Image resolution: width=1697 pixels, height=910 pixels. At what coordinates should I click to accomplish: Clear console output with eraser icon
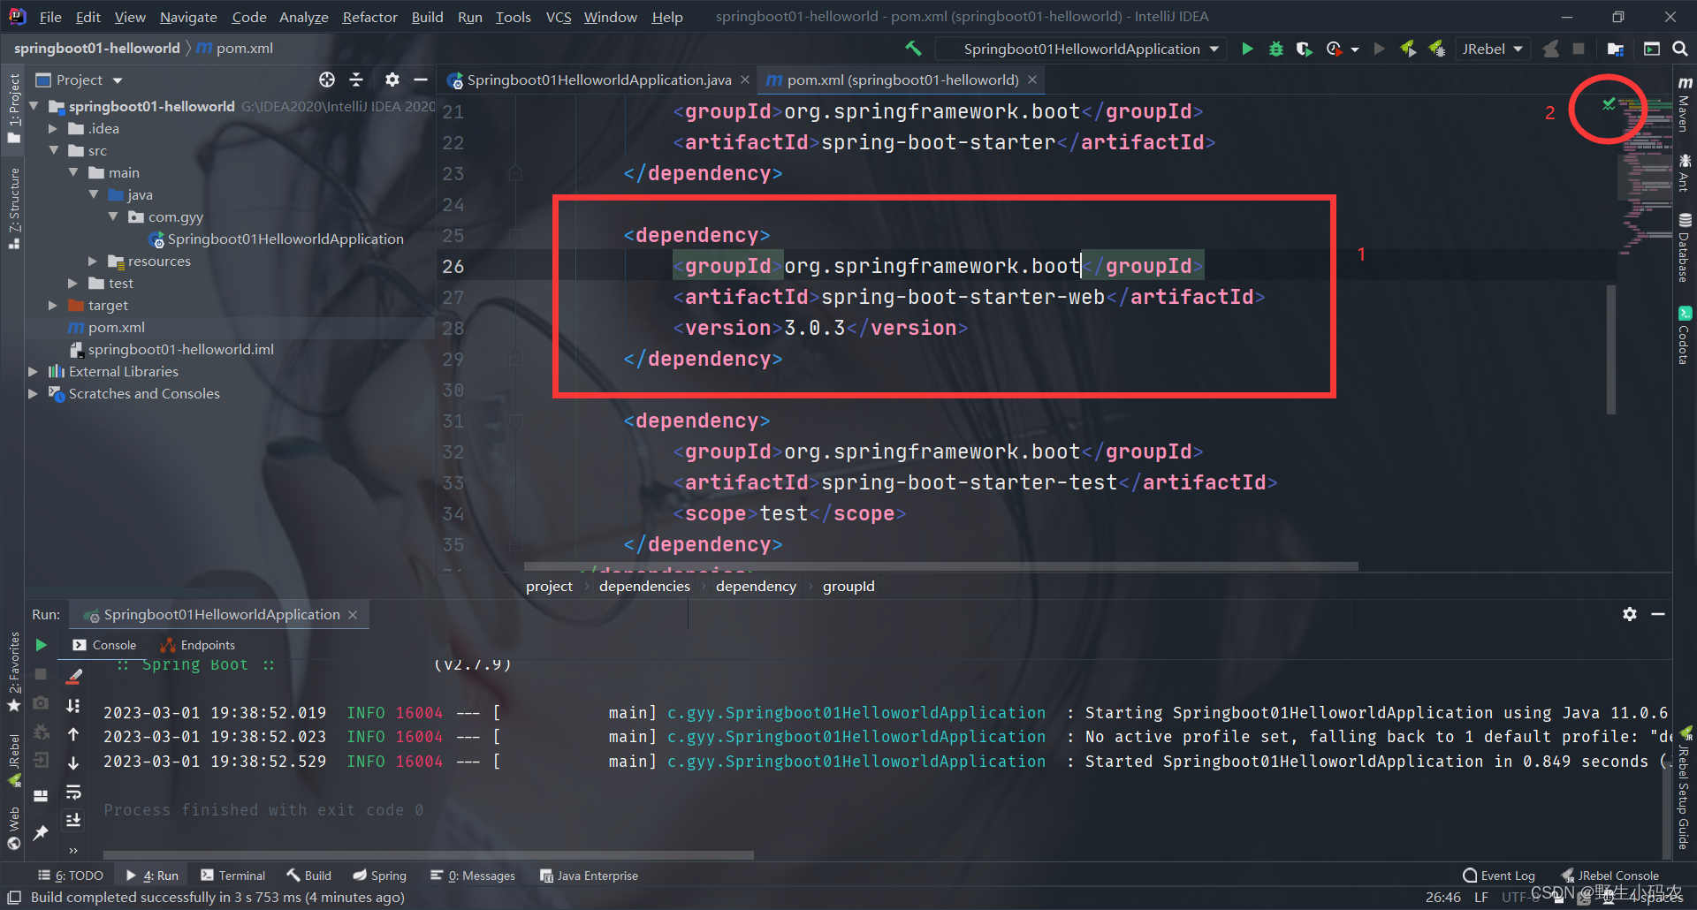point(74,677)
